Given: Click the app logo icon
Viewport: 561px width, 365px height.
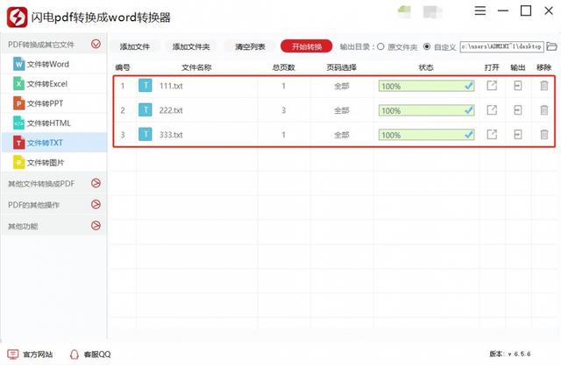Looking at the screenshot, I should pyautogui.click(x=17, y=17).
